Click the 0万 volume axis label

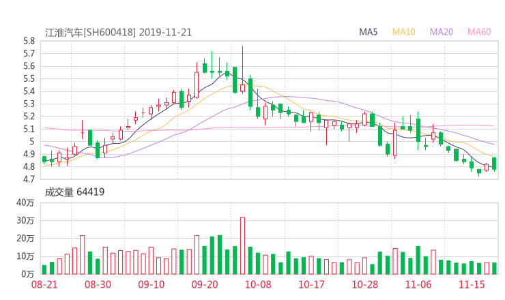point(27,274)
